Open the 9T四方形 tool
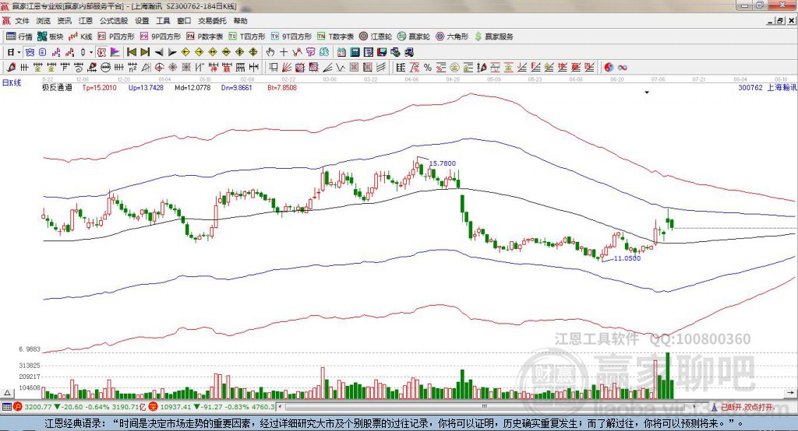Viewport: 798px width, 431px height. click(291, 37)
